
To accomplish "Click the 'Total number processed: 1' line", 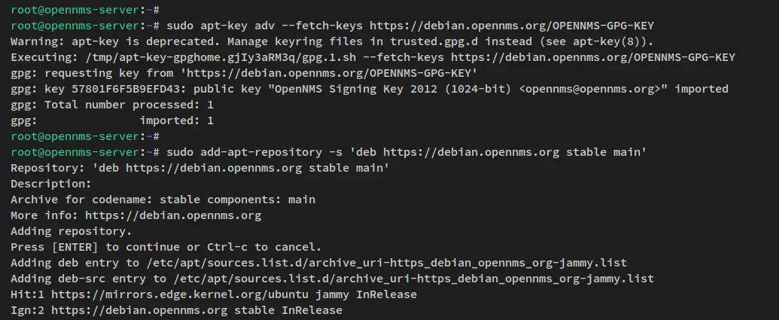I will 112,105.
